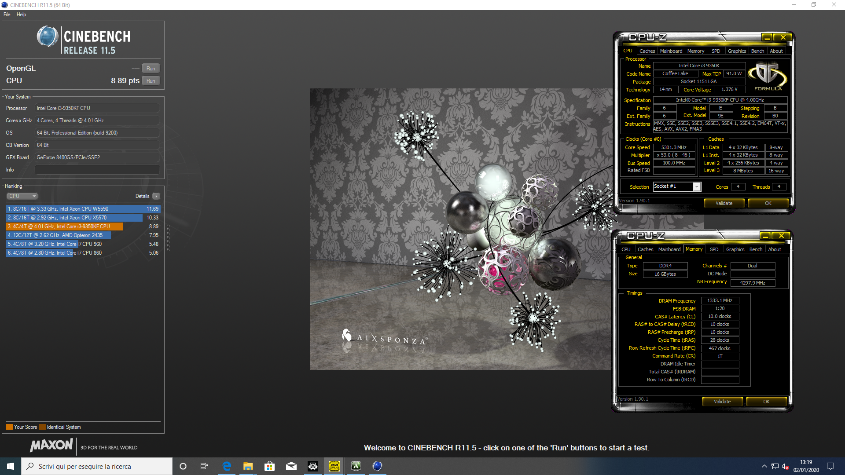Open Caches tab in top CPU-Z window
845x475 pixels.
[x=647, y=51]
